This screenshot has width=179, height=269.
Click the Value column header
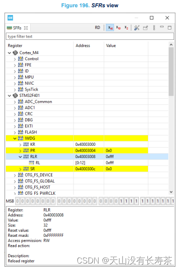[x=111, y=46]
